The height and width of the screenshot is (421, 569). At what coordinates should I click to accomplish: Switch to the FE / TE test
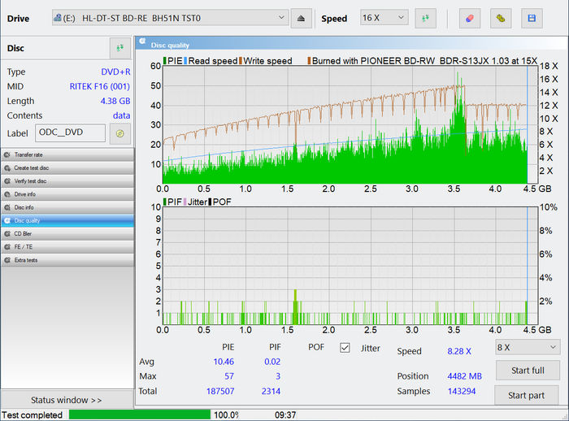(x=67, y=246)
